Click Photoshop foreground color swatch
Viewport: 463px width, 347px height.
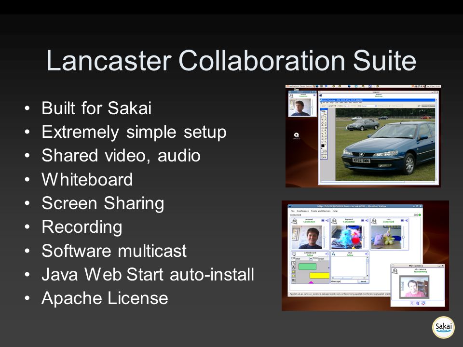pyautogui.click(x=323, y=146)
